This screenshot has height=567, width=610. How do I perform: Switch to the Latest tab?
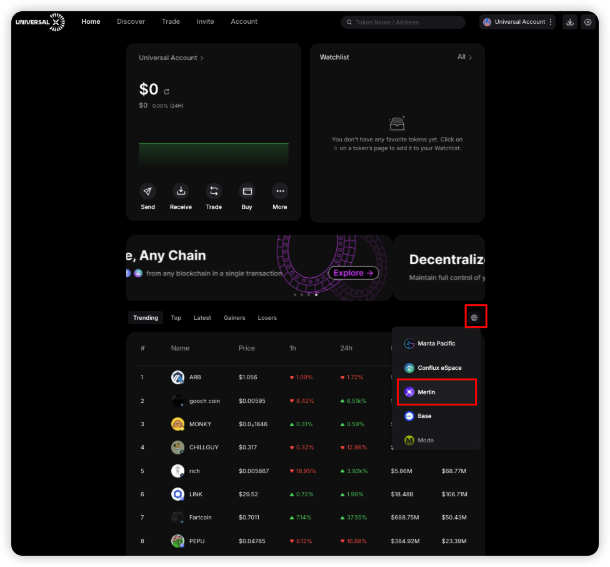coord(202,318)
